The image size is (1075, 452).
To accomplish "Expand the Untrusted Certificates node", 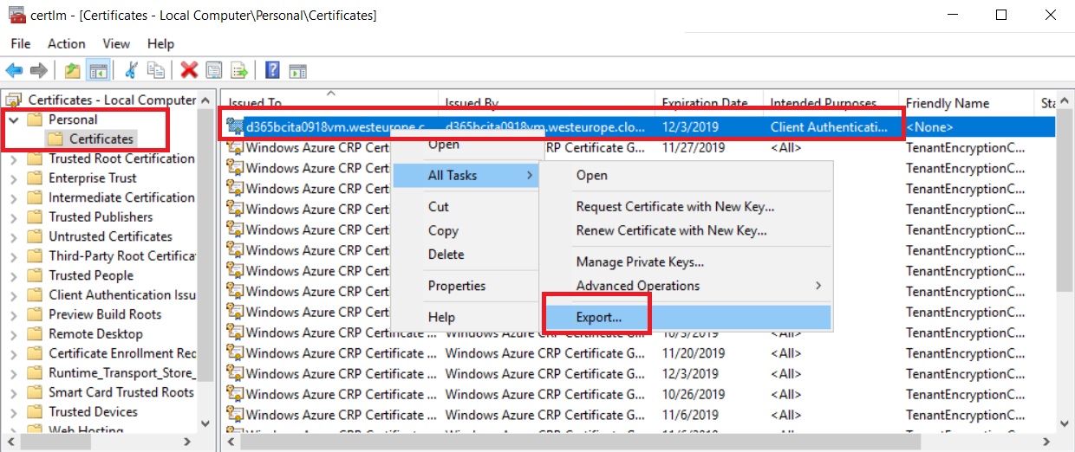I will (x=14, y=236).
